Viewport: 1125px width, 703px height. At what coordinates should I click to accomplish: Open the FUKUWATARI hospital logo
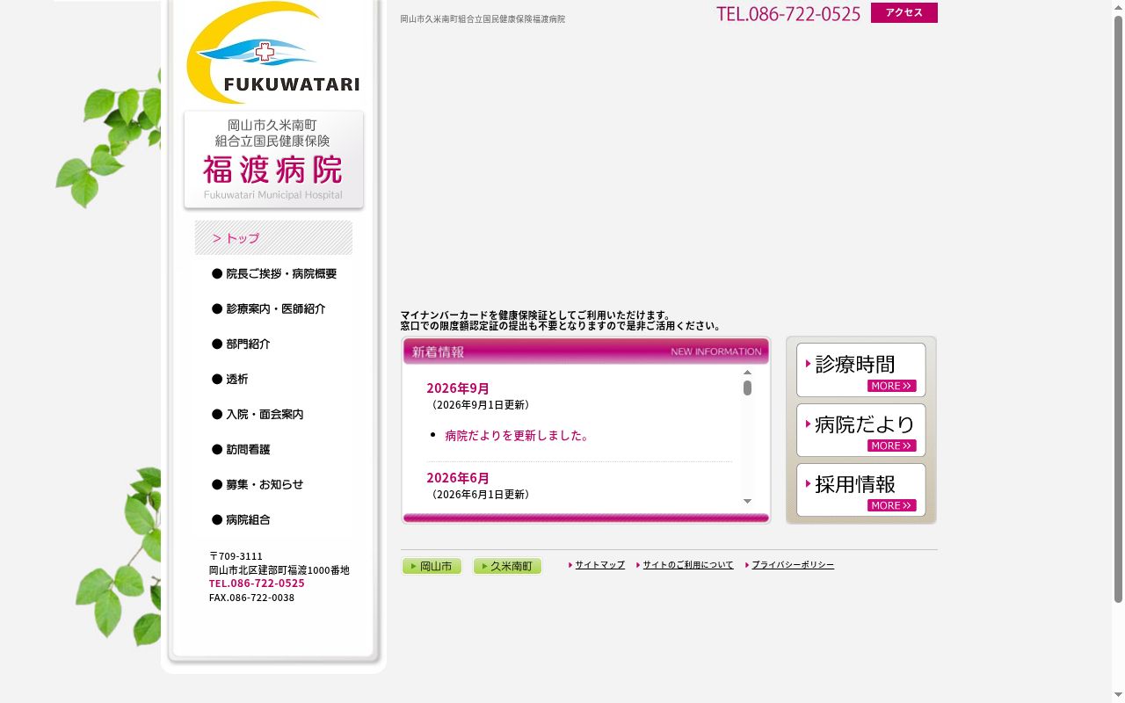(x=273, y=53)
